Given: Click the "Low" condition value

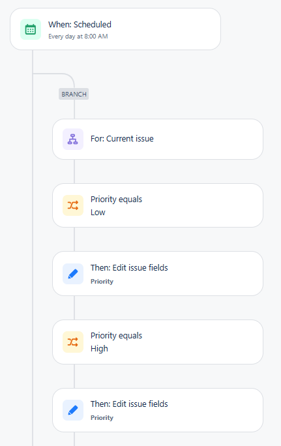Looking at the screenshot, I should (98, 213).
